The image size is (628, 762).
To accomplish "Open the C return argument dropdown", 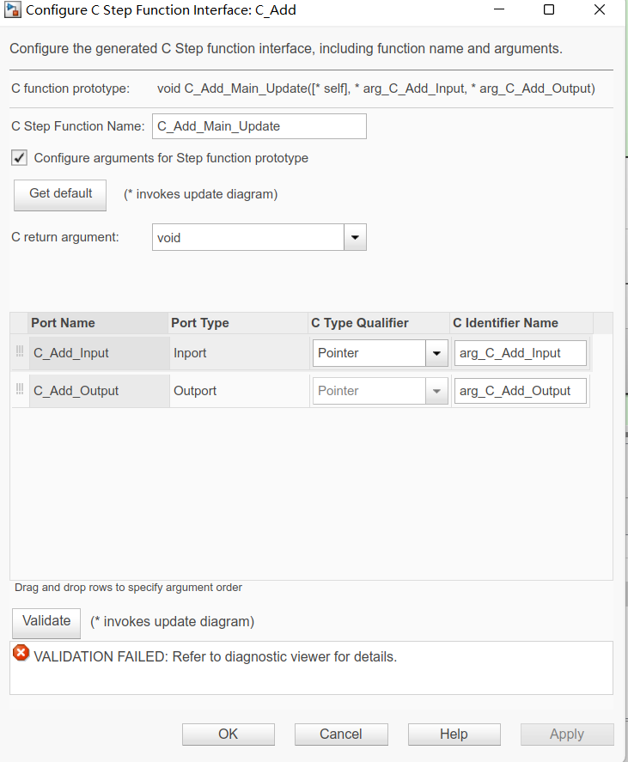I will click(x=356, y=238).
